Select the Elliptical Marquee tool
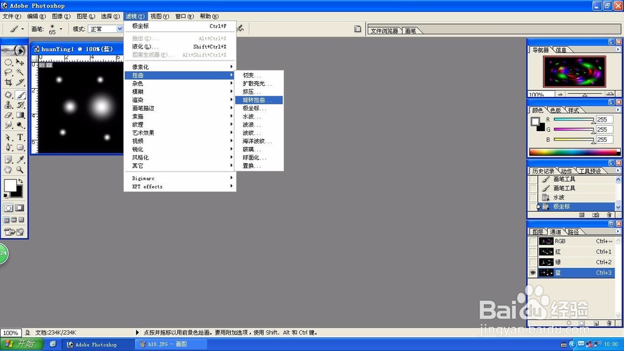 click(8, 62)
